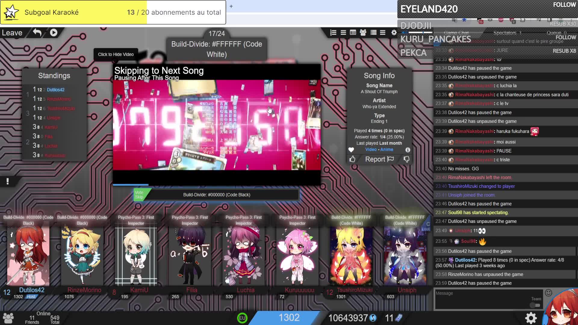Click the emote after haruka fukuhara
This screenshot has width=578, height=325.
[535, 131]
